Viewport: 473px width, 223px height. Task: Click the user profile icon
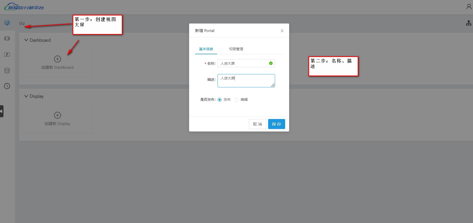[469, 7]
